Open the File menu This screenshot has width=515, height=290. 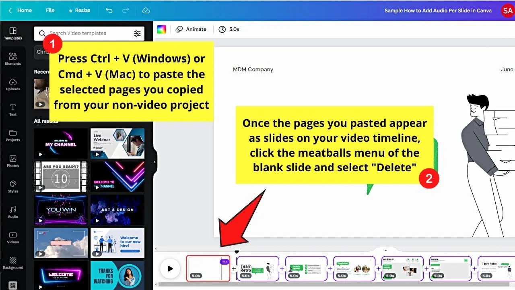tap(50, 10)
